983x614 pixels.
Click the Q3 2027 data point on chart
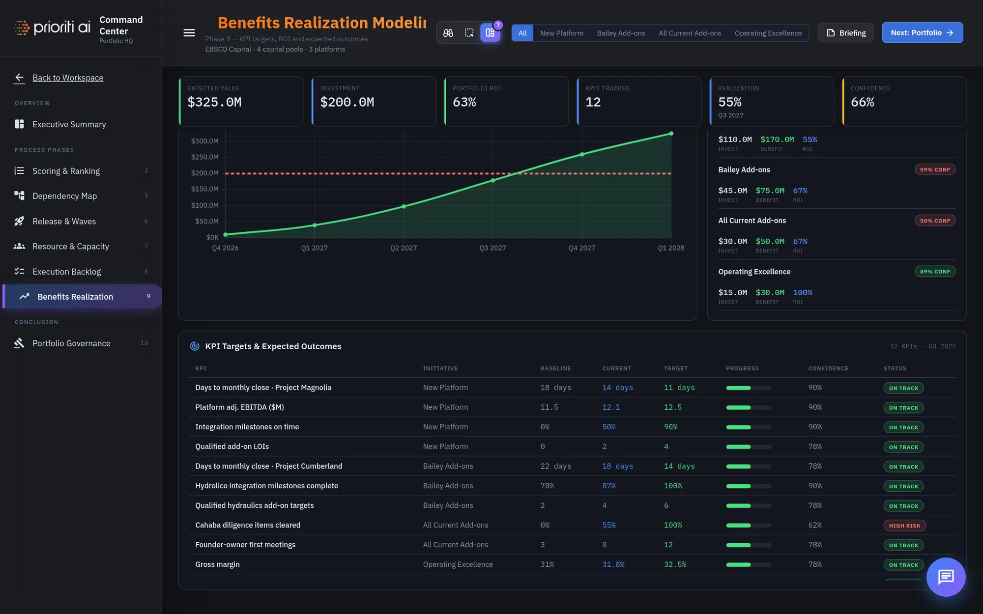coord(493,180)
